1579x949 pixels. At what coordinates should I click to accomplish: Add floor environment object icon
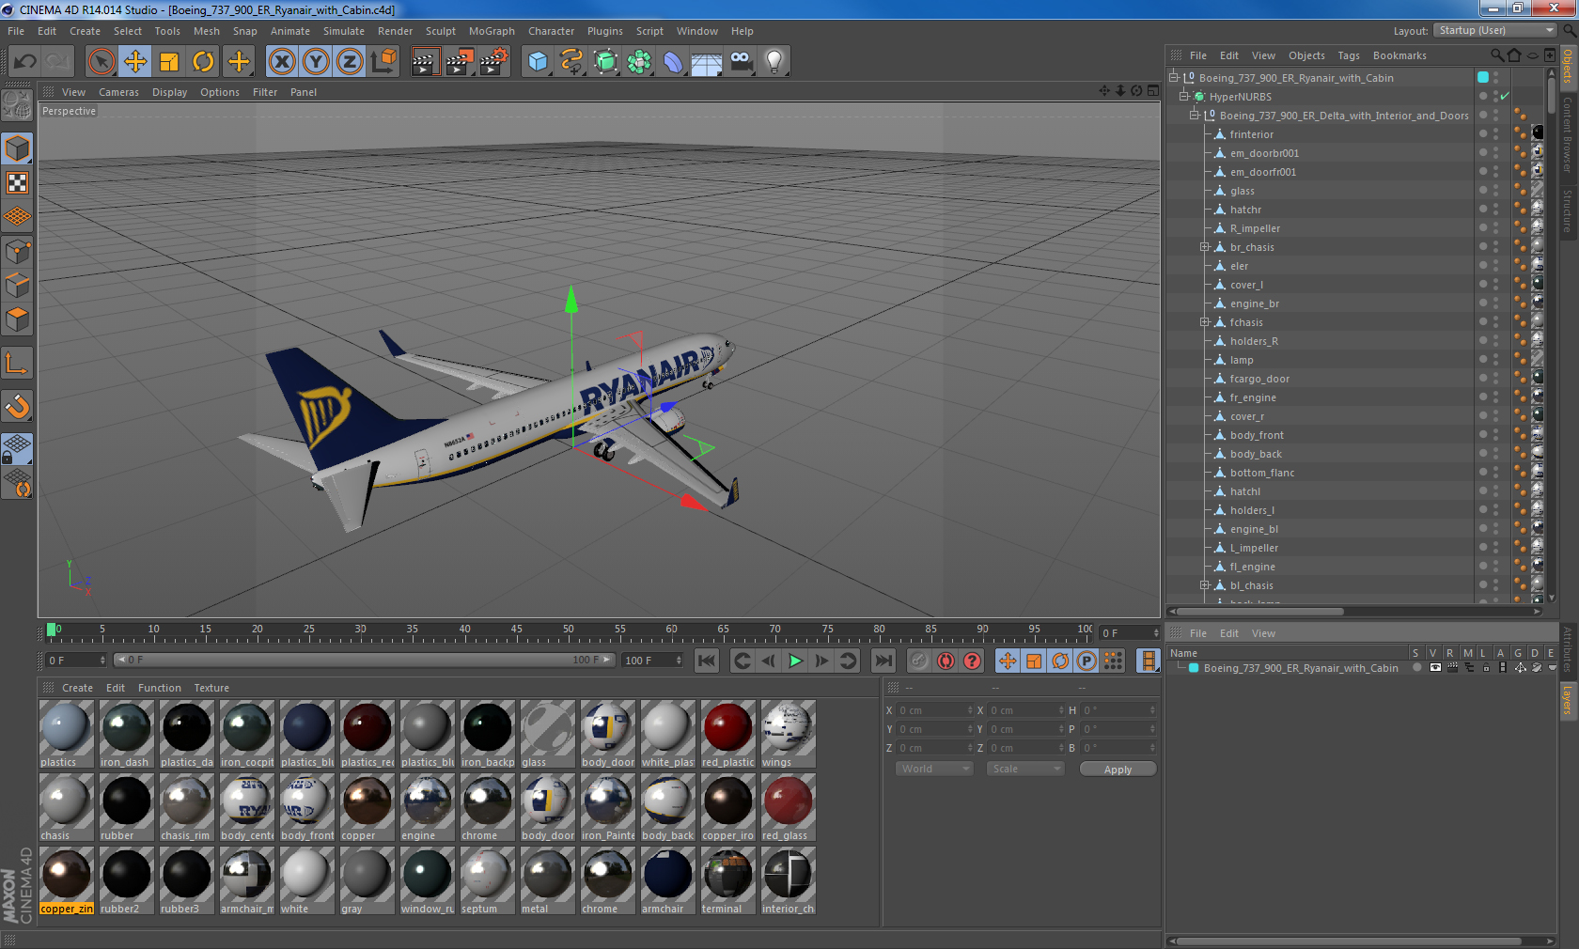click(707, 62)
